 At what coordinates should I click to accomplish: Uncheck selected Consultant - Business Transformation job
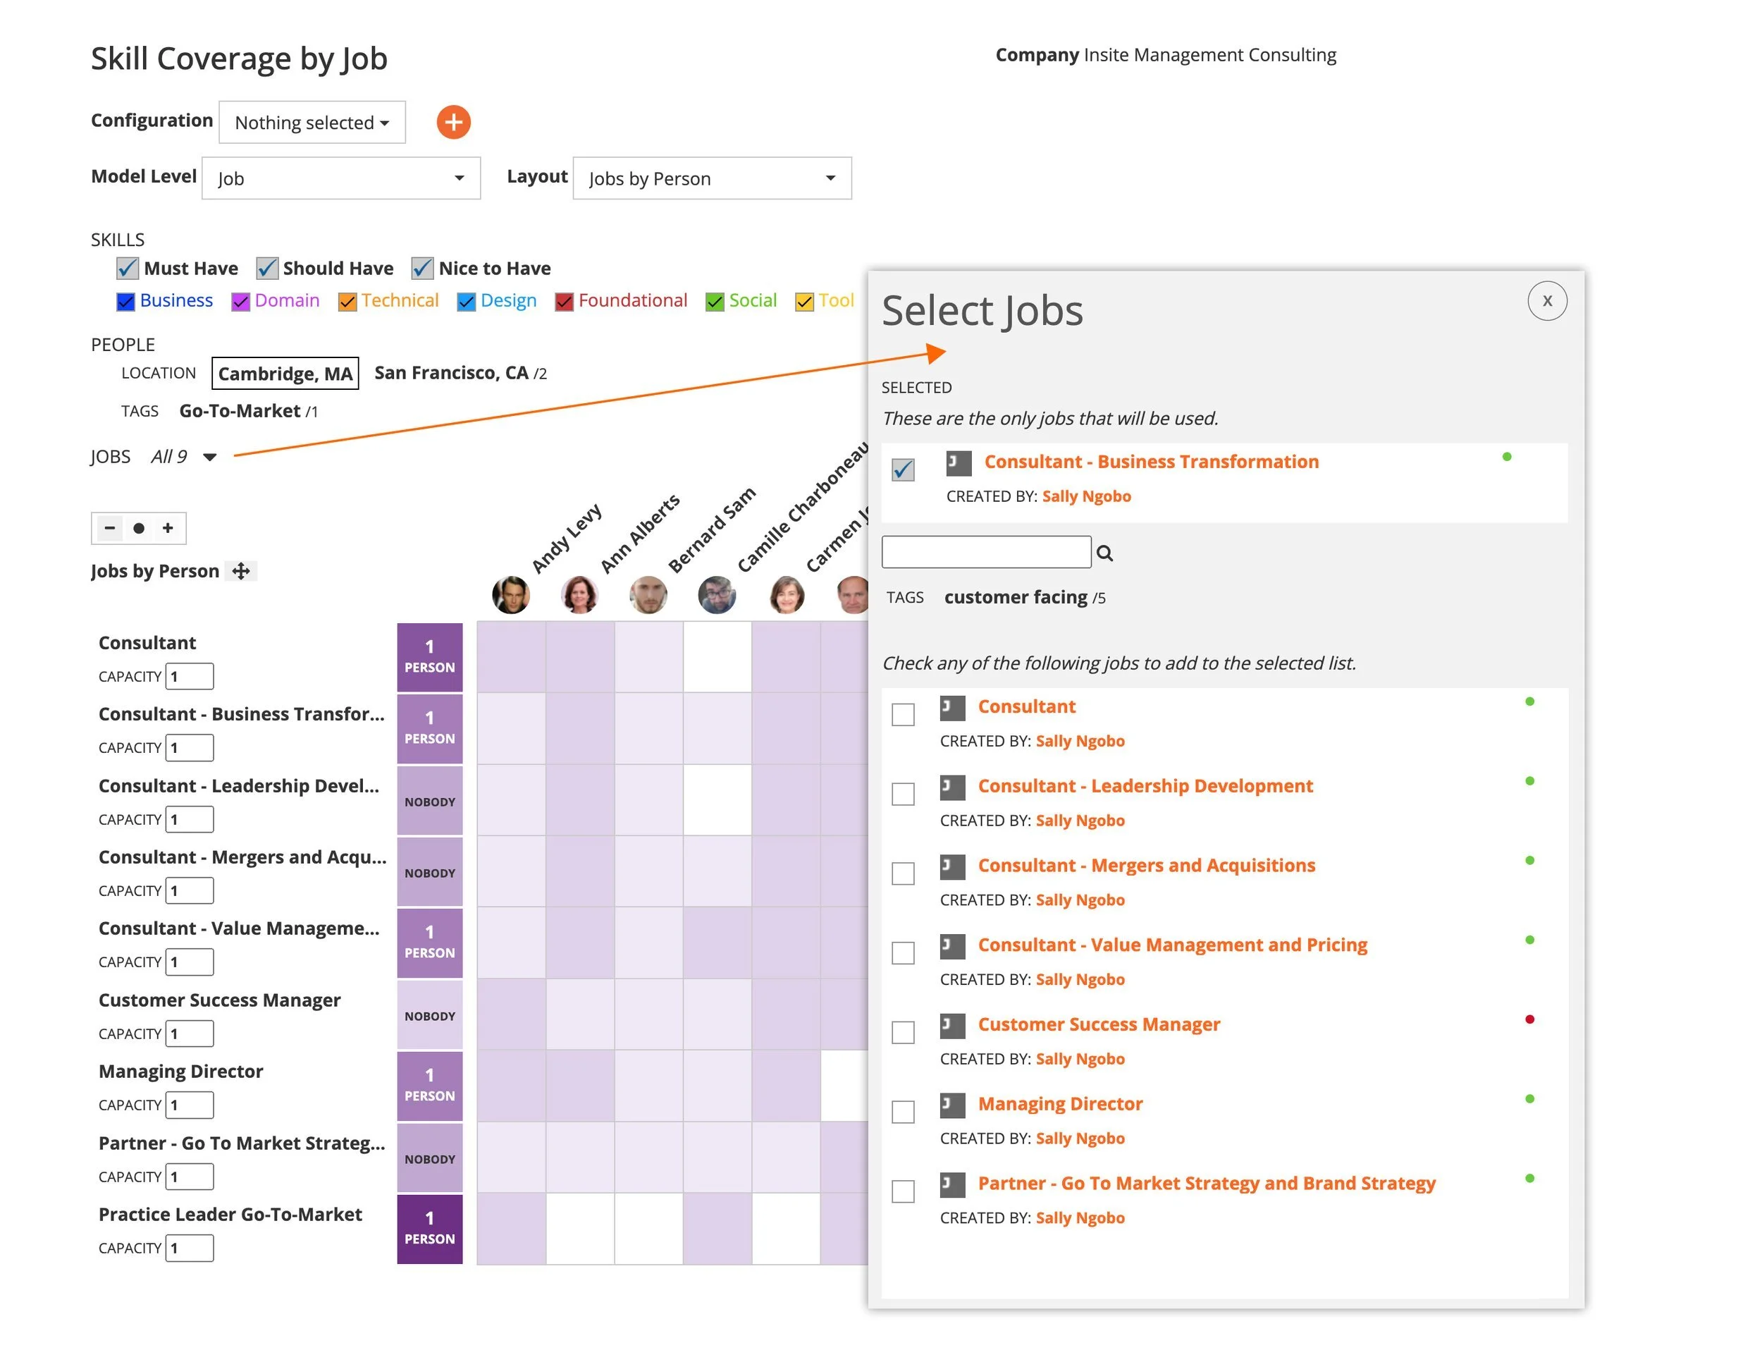click(902, 470)
